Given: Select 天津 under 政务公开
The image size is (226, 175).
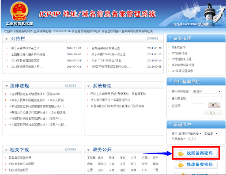Looking at the screenshot, I should [x=112, y=158].
